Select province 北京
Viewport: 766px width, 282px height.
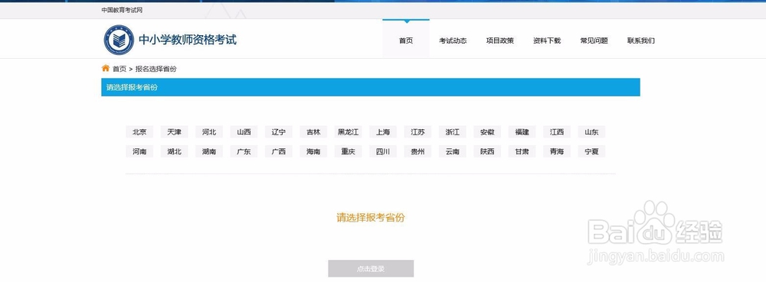139,132
